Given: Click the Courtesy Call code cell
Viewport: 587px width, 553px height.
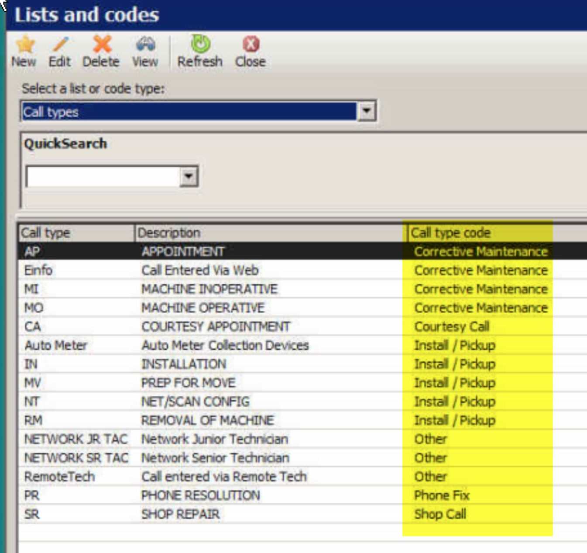Looking at the screenshot, I should (452, 327).
